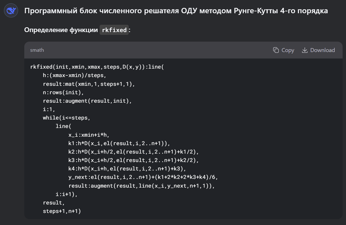346x225 pixels.
Task: Click the smath language label
Action: pyautogui.click(x=37, y=50)
